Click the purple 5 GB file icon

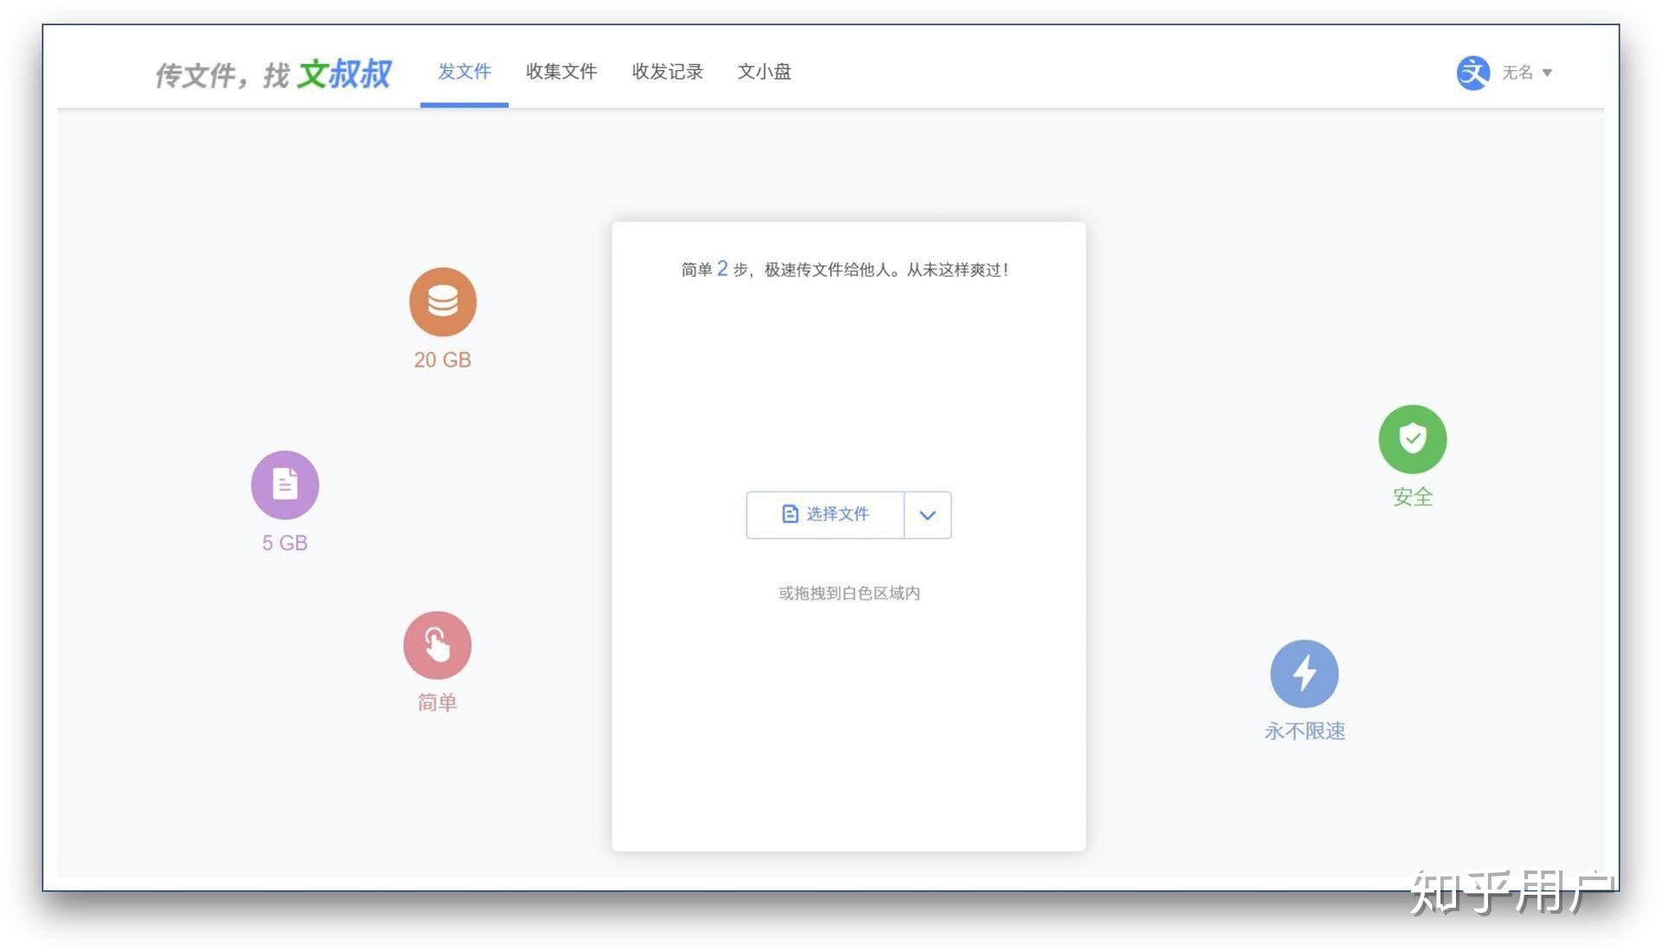285,484
